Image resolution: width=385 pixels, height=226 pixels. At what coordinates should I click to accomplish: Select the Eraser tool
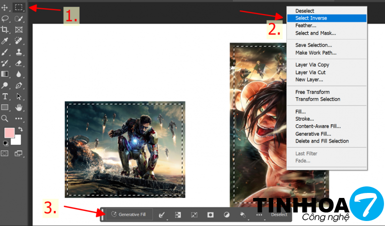19,63
